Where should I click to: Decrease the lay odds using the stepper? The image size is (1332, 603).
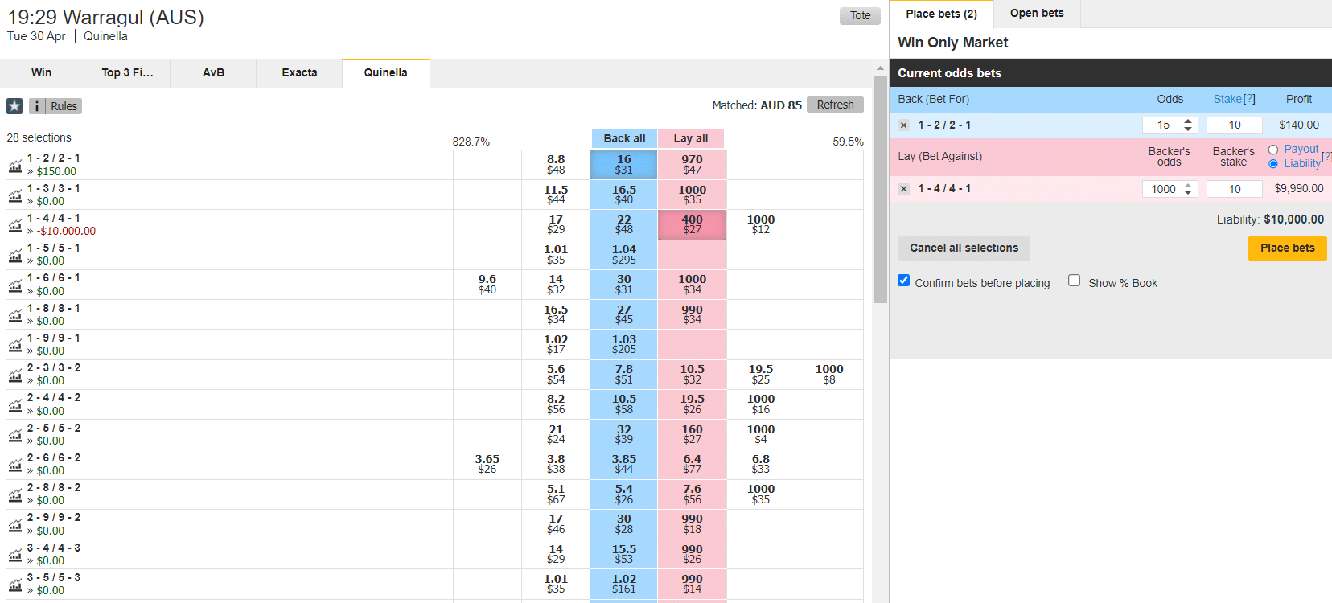pos(1189,193)
